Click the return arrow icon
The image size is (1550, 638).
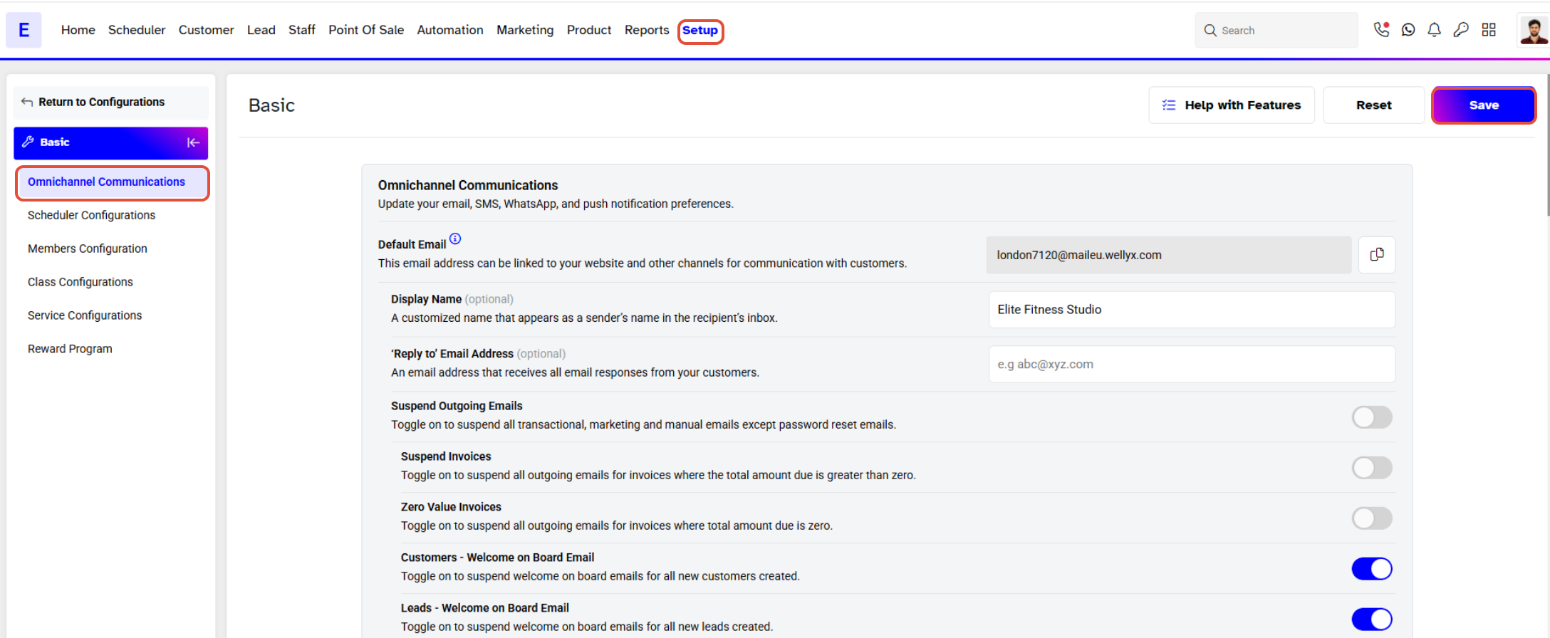27,102
